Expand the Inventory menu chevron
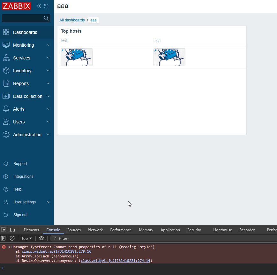The height and width of the screenshot is (275, 277). pyautogui.click(x=48, y=71)
